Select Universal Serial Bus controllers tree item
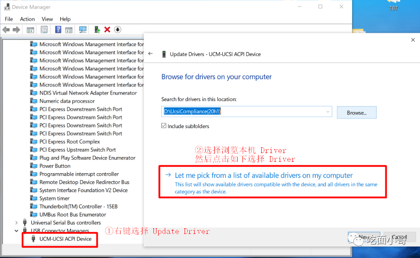Screen dimensions: 420x258 [x=66, y=223]
